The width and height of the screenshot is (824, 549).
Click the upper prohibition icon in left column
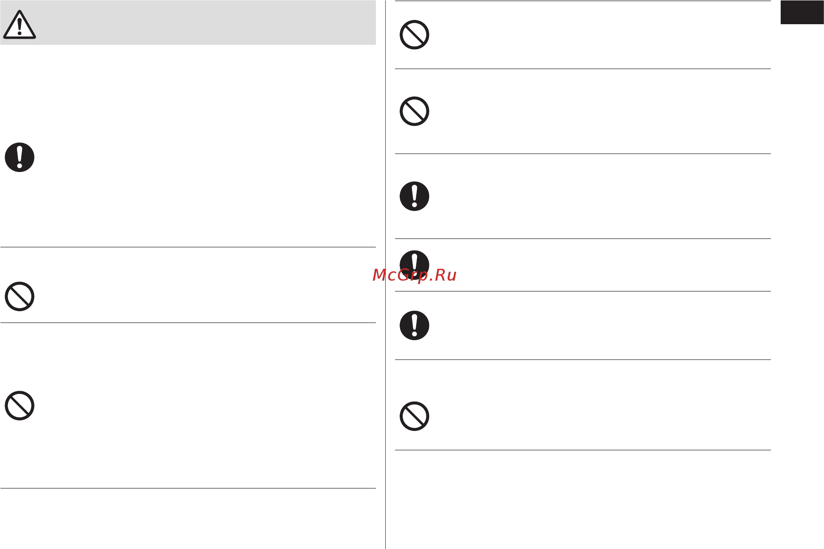(20, 296)
